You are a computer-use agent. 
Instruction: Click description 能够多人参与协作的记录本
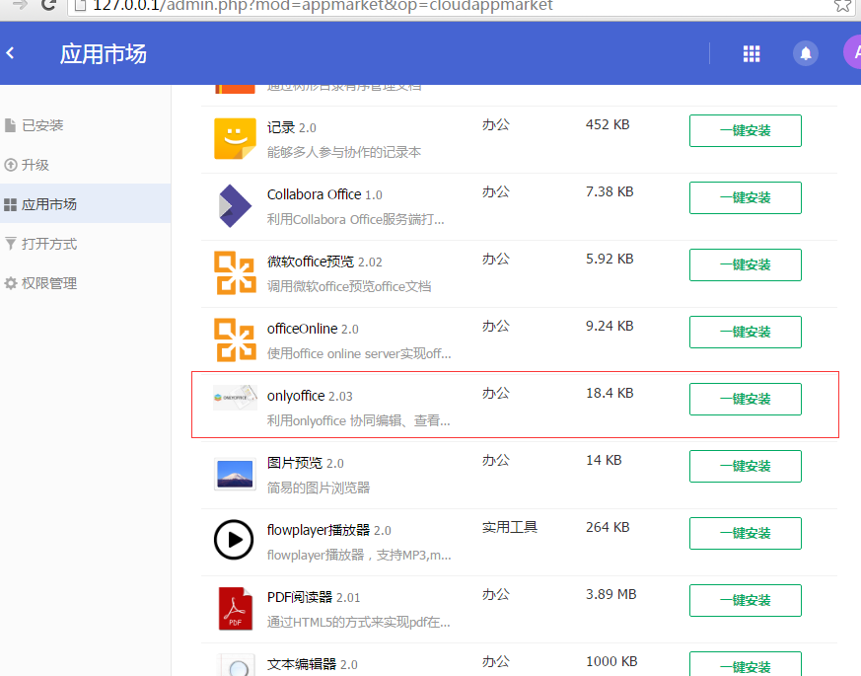344,152
